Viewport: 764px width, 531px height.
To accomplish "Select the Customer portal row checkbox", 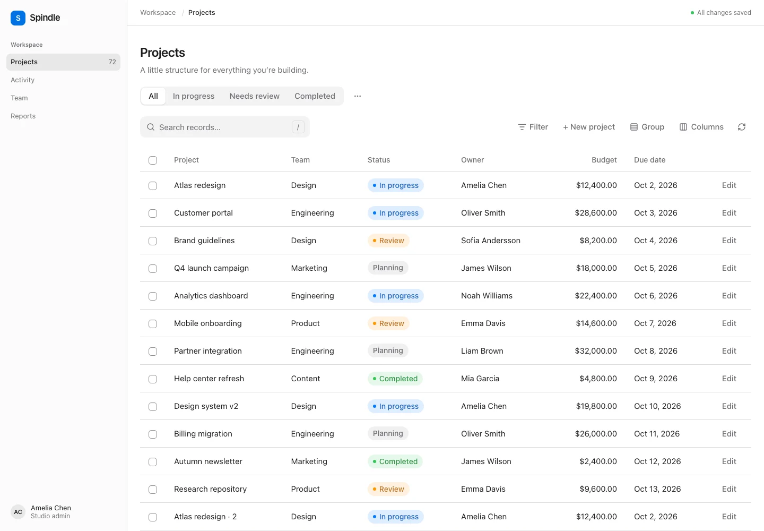I will click(153, 213).
